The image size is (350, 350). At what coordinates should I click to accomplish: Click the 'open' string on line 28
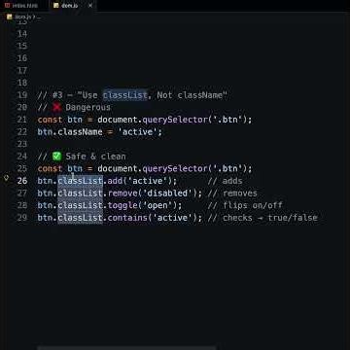click(157, 205)
